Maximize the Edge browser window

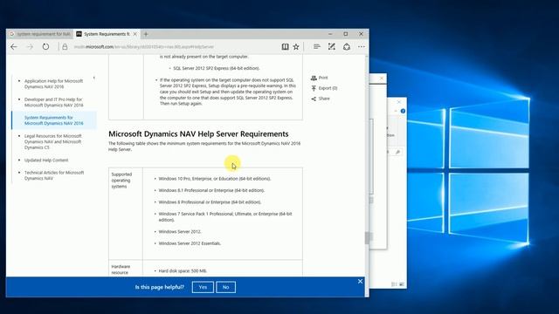pyautogui.click(x=346, y=34)
